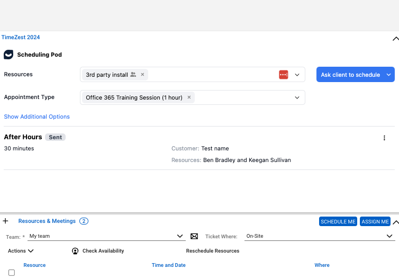Click the Check Availability person icon
Image resolution: width=399 pixels, height=278 pixels.
pos(75,251)
